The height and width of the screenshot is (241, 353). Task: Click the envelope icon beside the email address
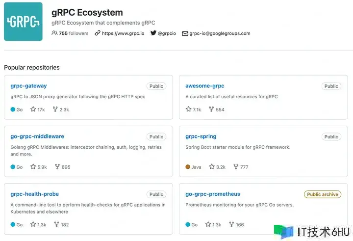point(185,33)
